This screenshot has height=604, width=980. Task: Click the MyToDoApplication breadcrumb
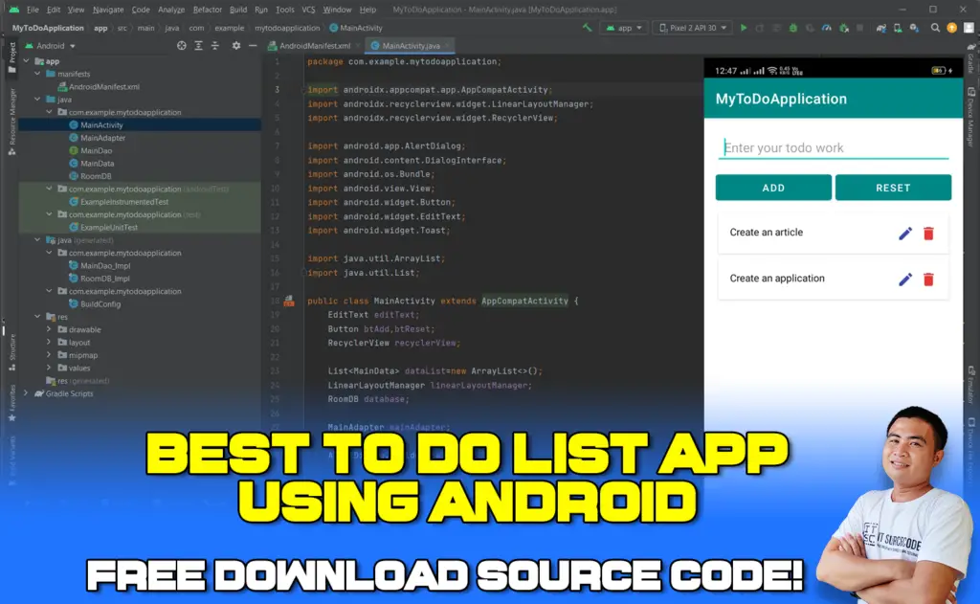click(x=48, y=28)
